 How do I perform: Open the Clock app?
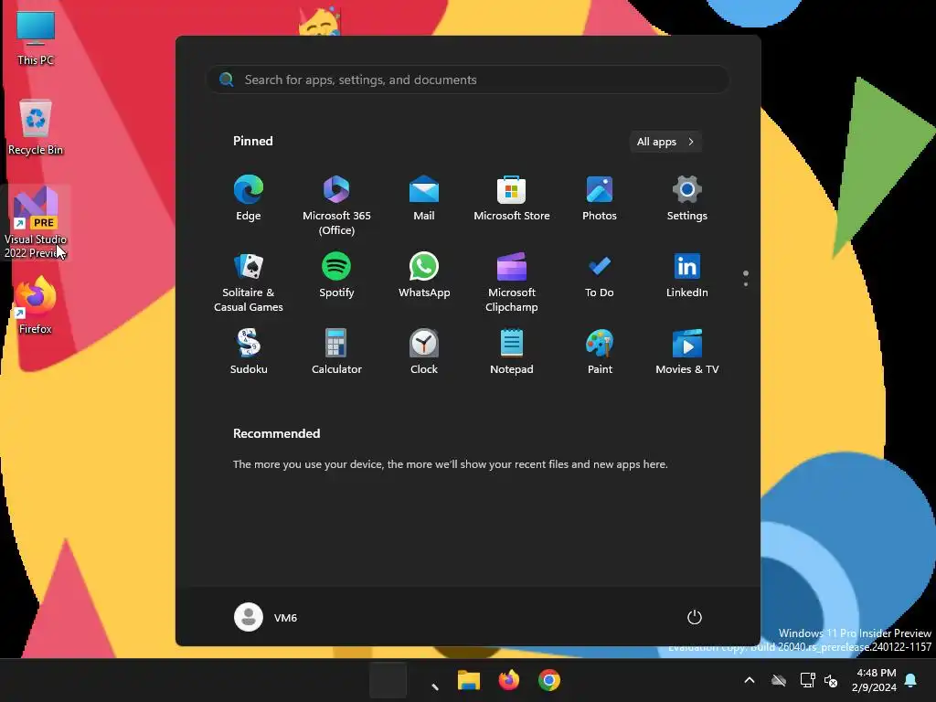(x=424, y=352)
